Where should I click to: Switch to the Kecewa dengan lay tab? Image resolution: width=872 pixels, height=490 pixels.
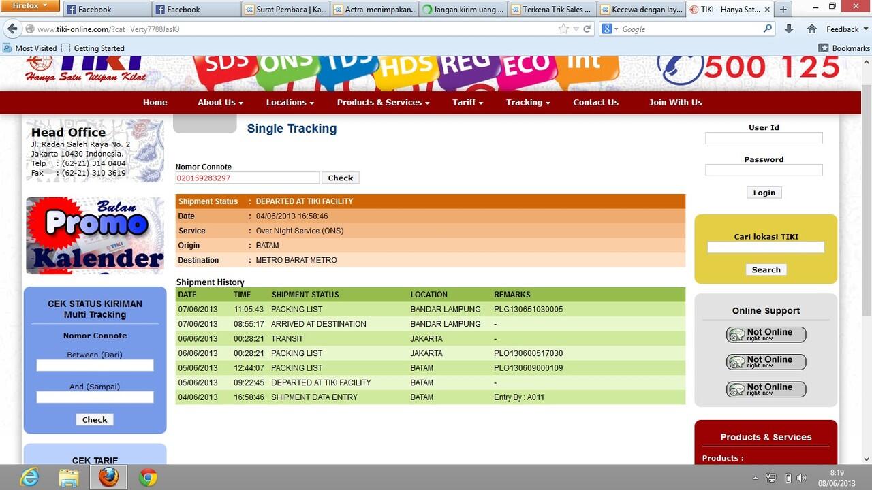pos(640,10)
